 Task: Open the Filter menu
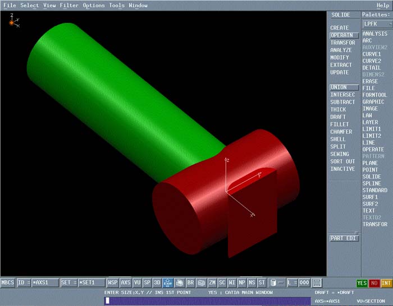(69, 6)
